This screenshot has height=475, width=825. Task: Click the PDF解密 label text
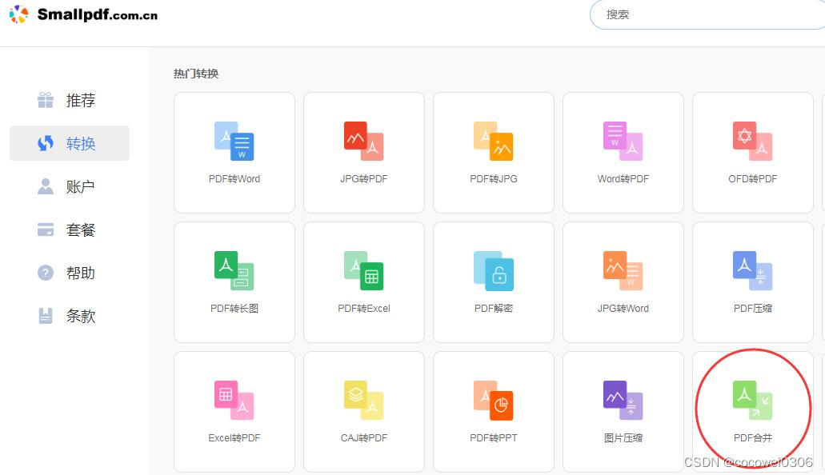click(x=494, y=308)
